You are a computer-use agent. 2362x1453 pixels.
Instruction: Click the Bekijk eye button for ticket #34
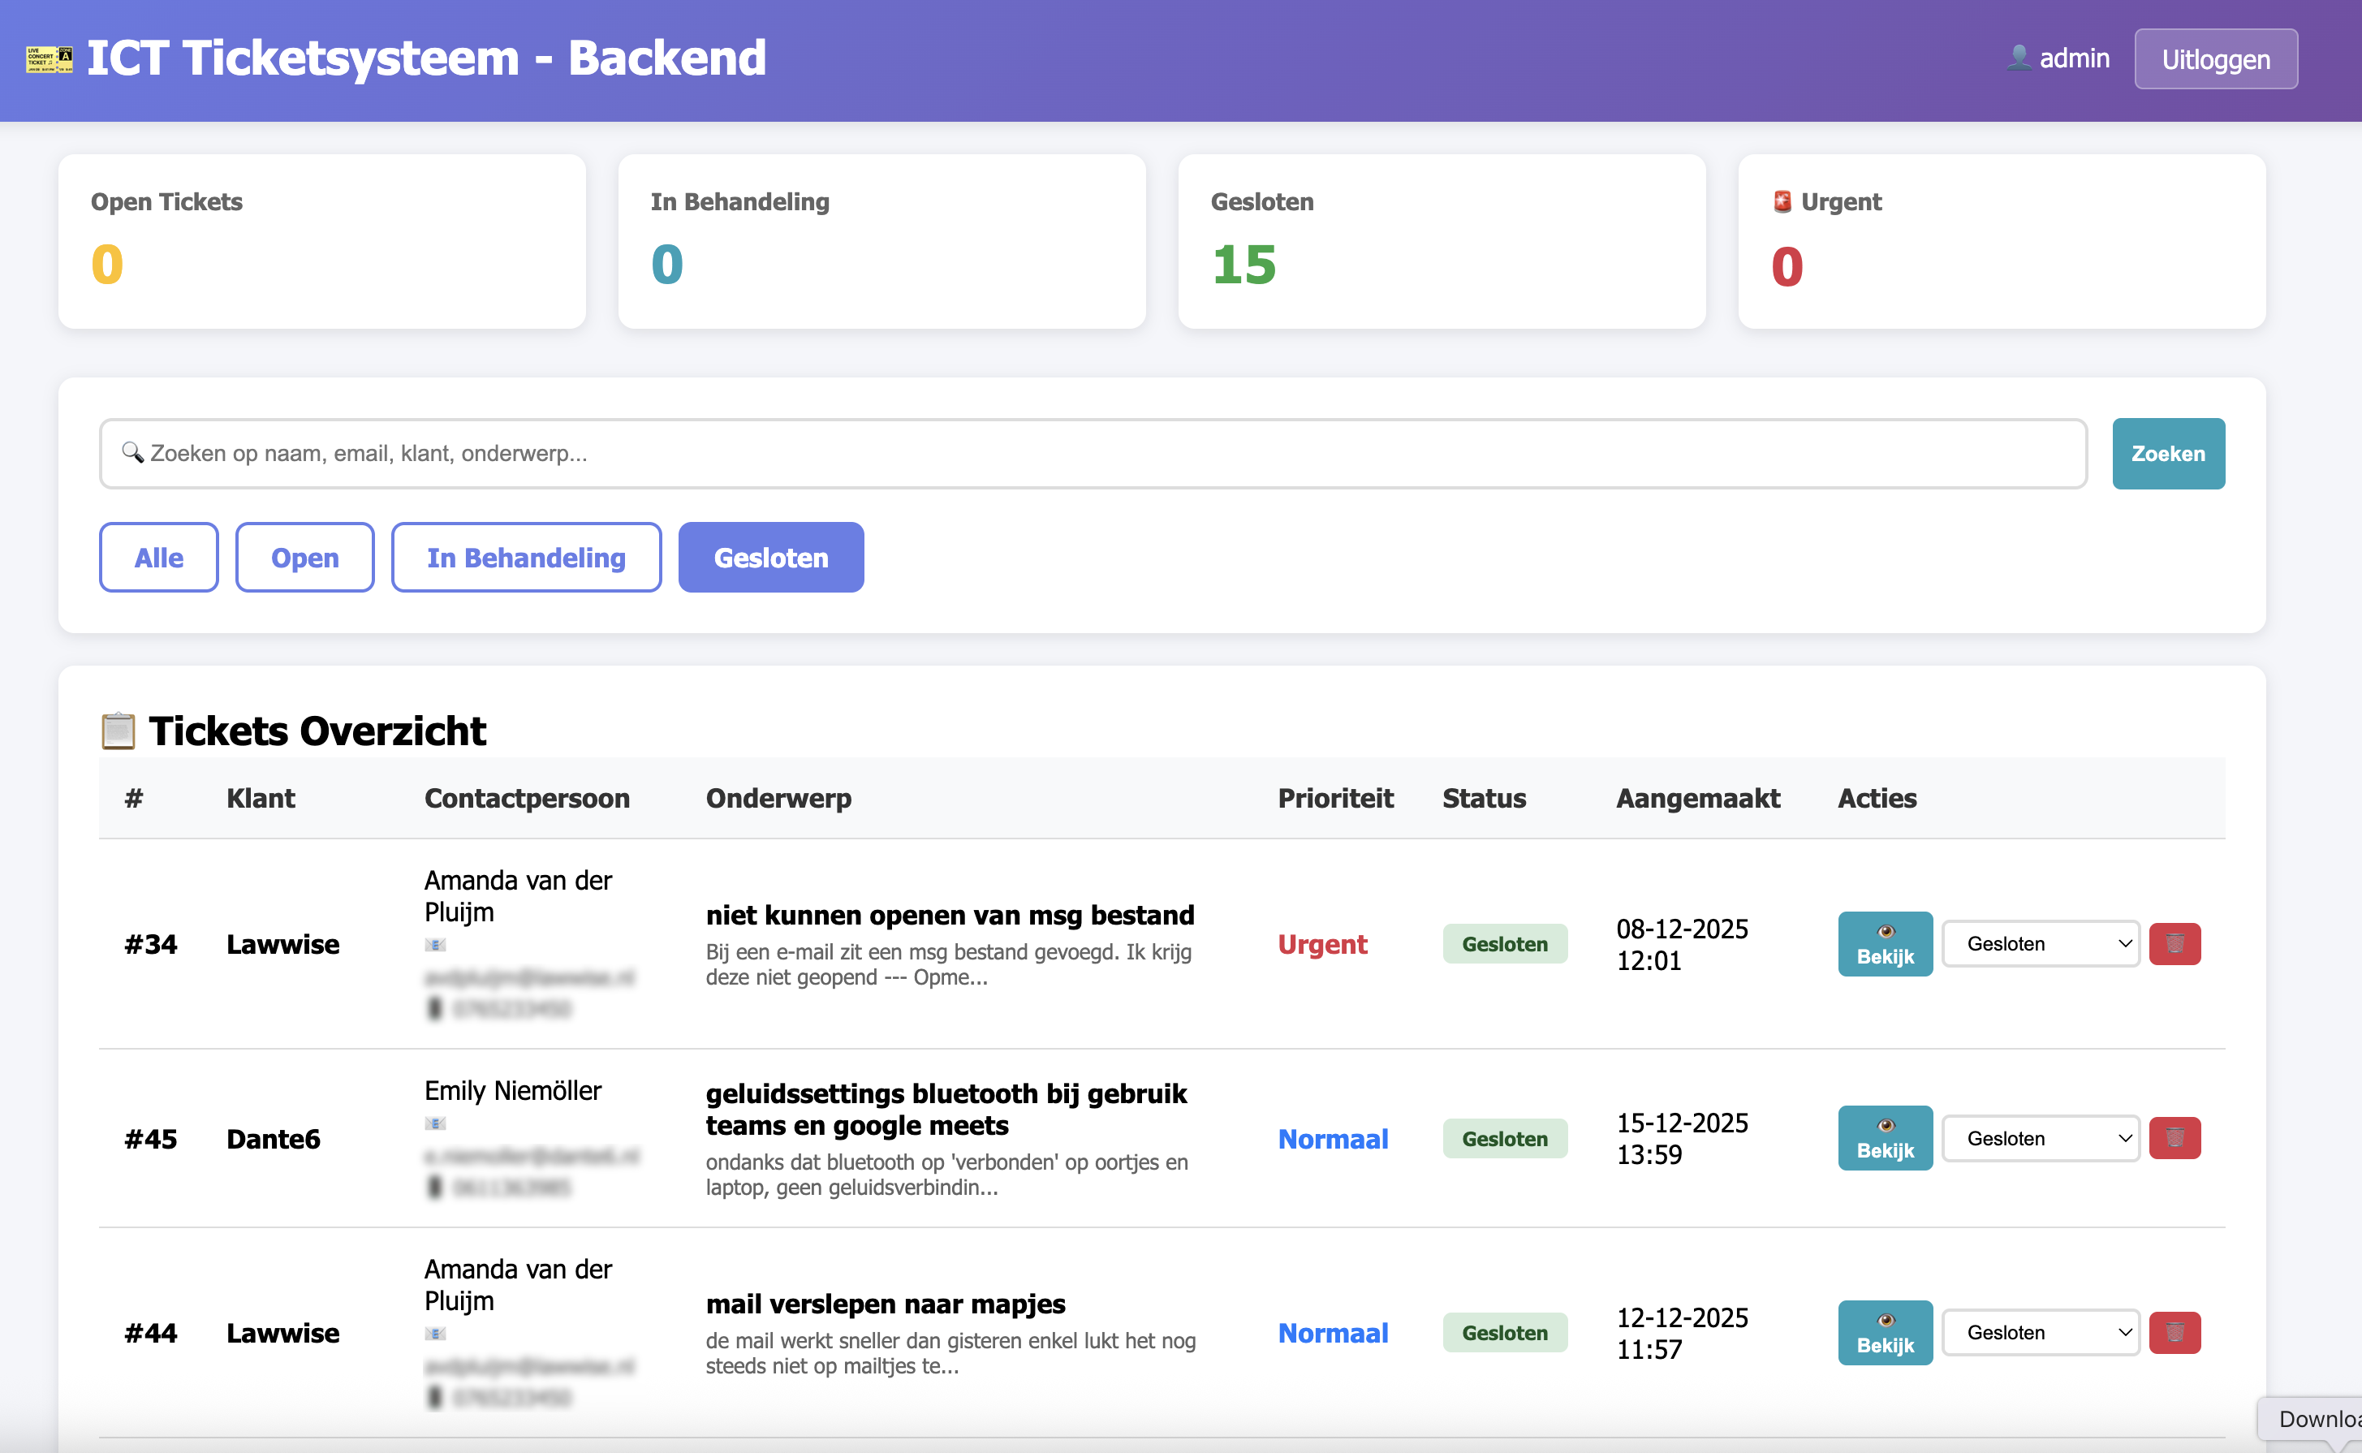click(x=1885, y=944)
